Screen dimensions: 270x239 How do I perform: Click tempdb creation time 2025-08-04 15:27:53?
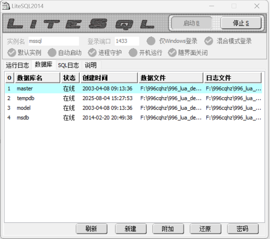coord(107,98)
